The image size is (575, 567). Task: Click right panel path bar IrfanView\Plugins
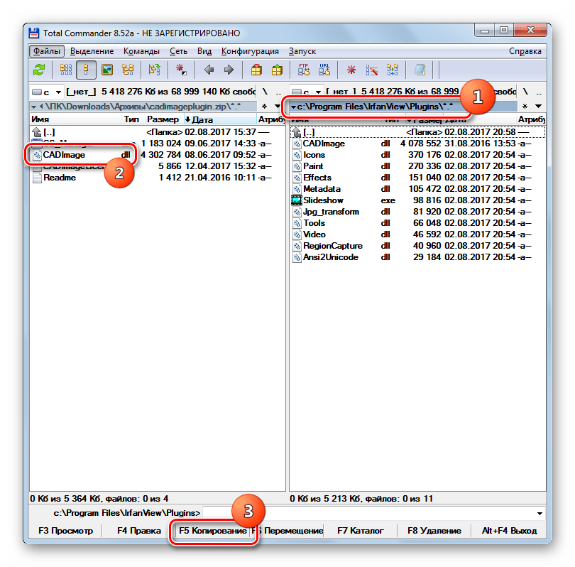tap(403, 107)
